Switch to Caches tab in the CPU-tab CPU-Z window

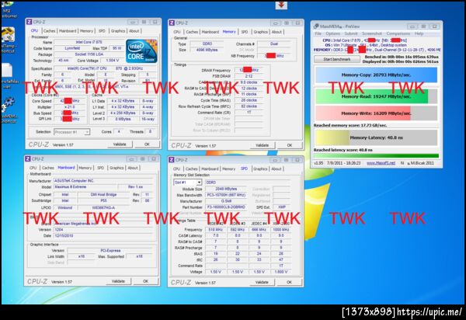coord(49,31)
